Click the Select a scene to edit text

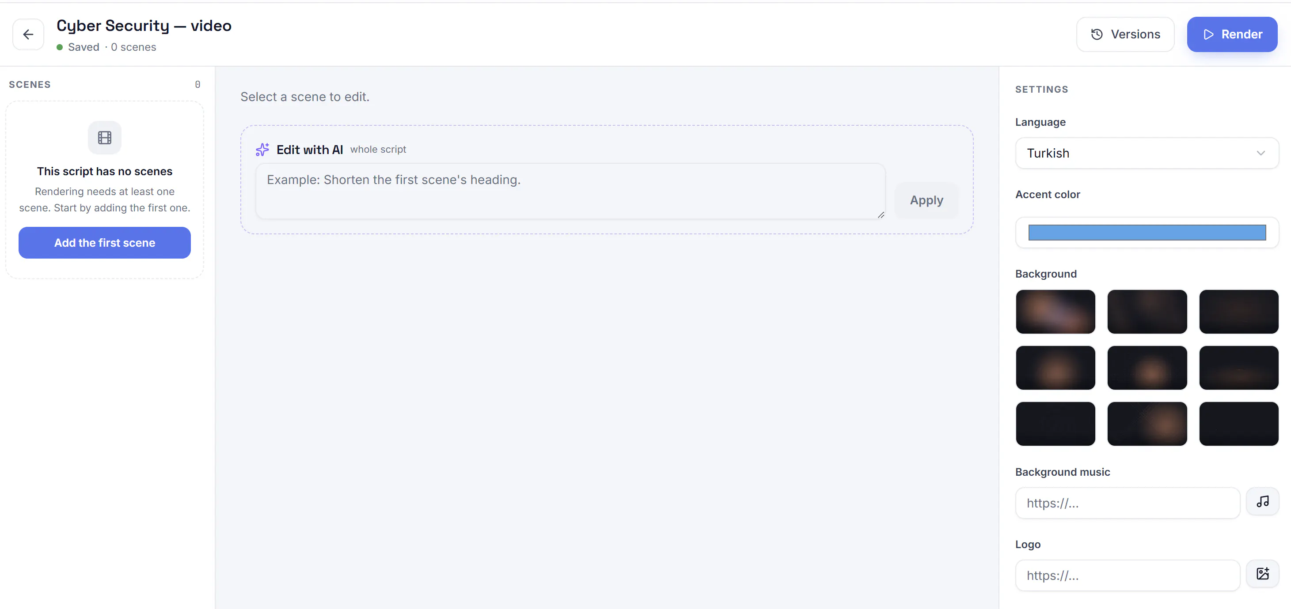coord(305,97)
